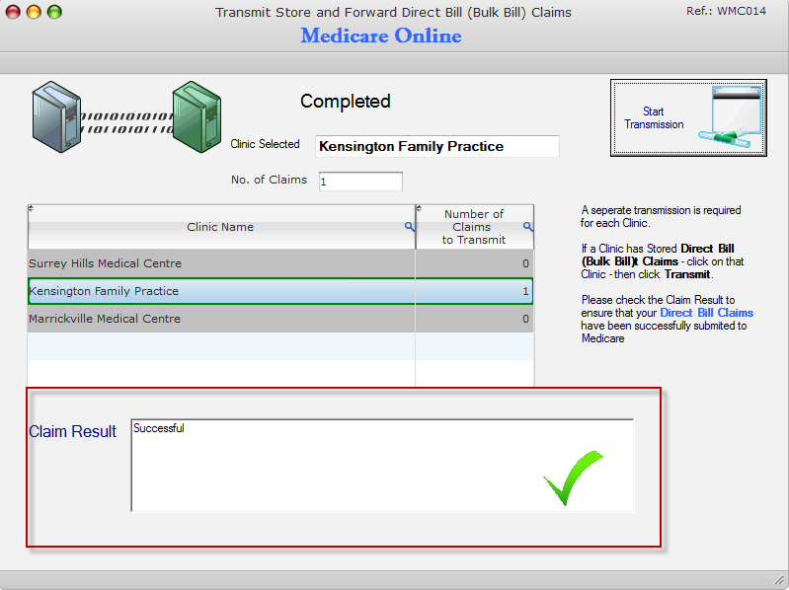Click the Completed status text
This screenshot has height=590, width=789.
click(x=346, y=102)
